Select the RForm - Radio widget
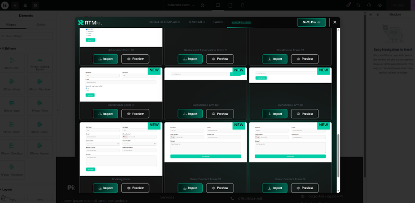Screen dimensions: 415x203 (12, 128)
